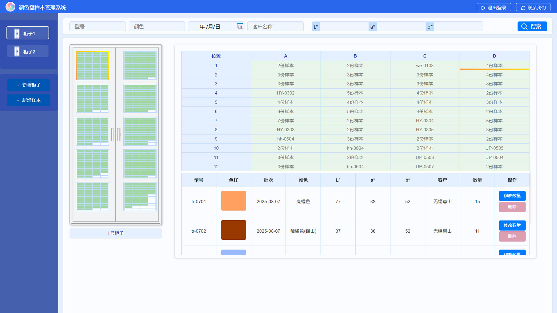
Task: Select the bottom-right cabinet drawer
Action: tap(140, 196)
